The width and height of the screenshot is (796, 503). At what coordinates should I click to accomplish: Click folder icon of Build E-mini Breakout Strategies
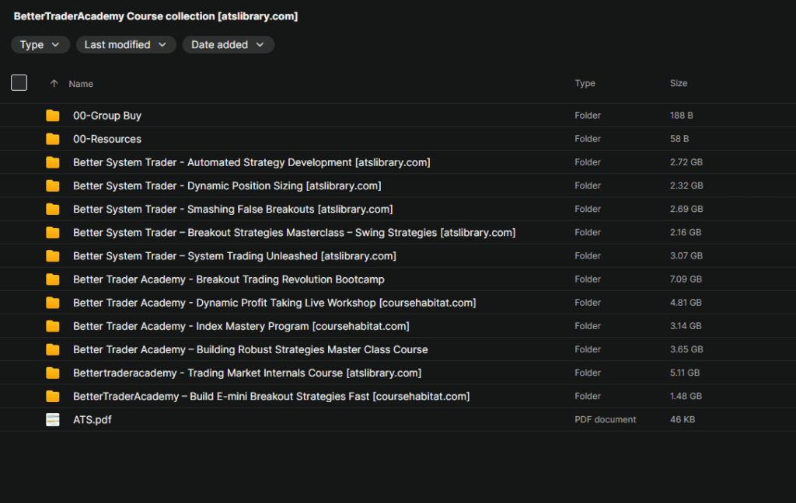(53, 396)
